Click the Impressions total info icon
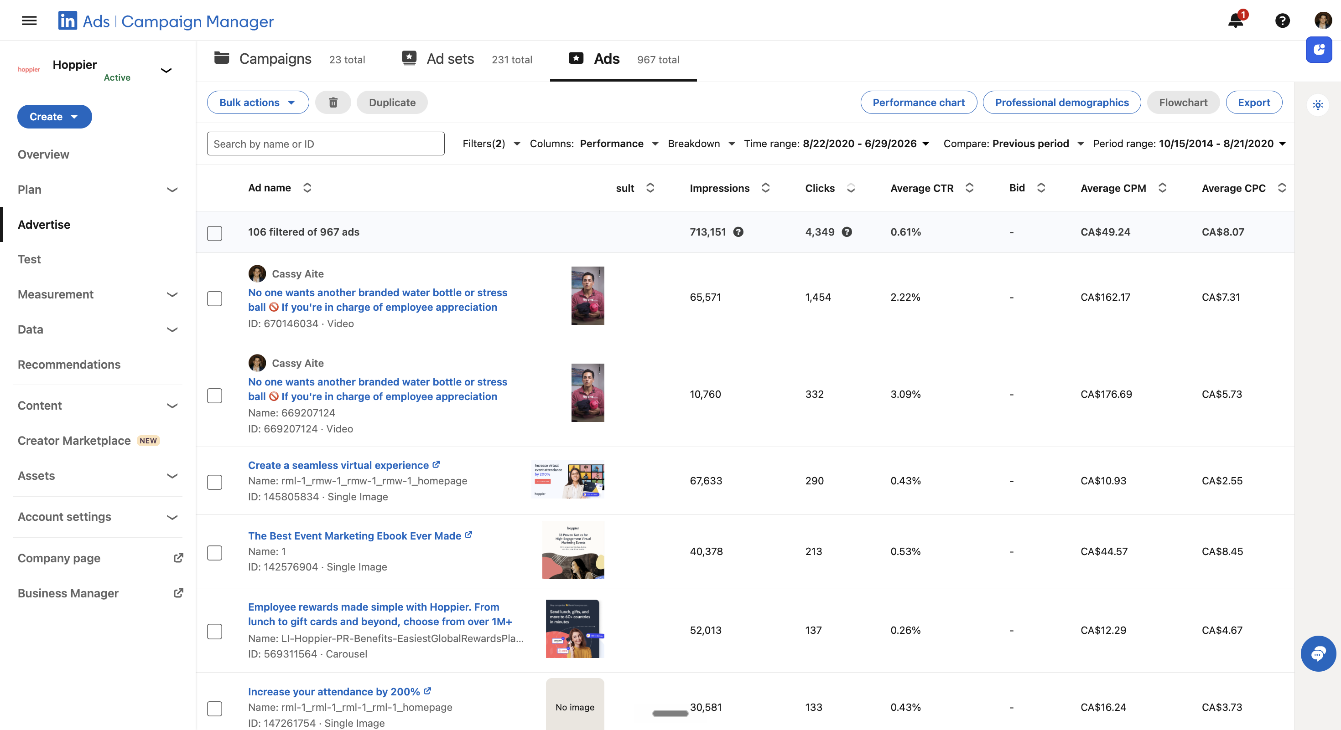Image resolution: width=1341 pixels, height=730 pixels. 738,232
